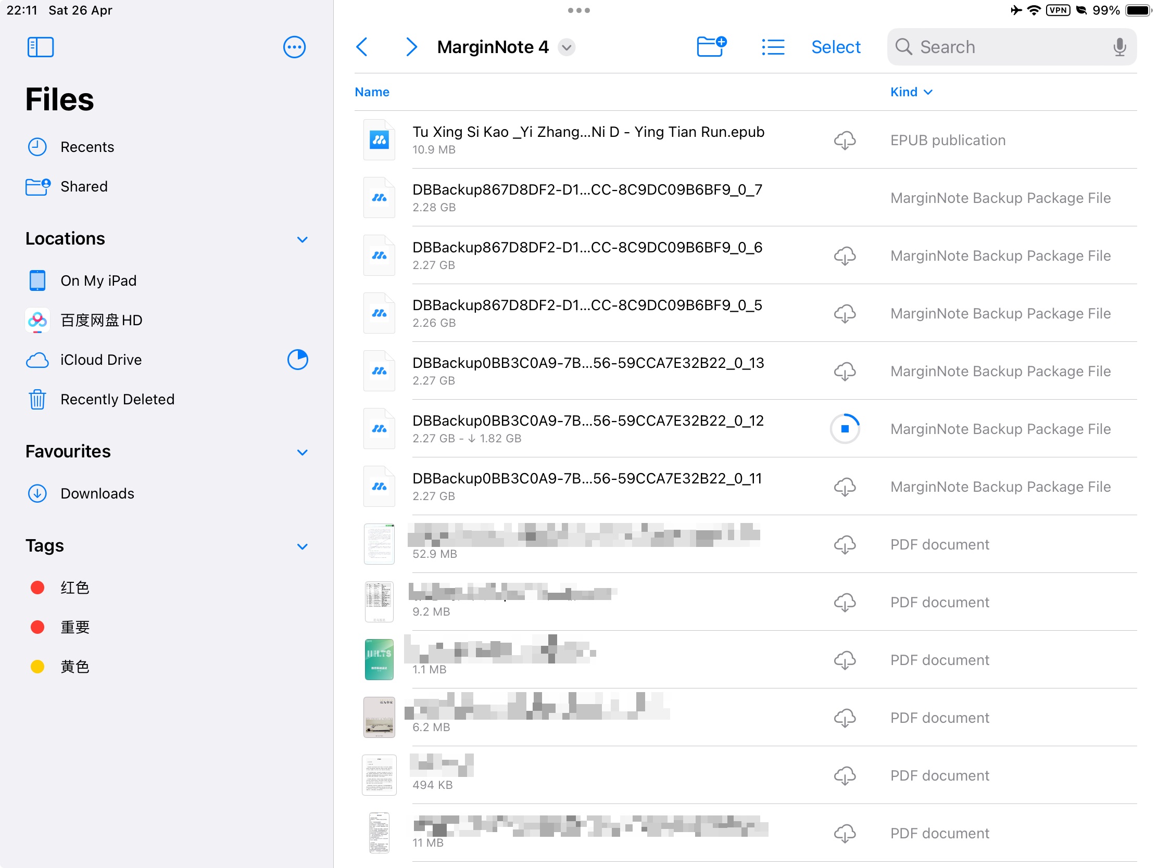Tap the EPUB publication kind label
Screen dimensions: 1158x868
[948, 140]
